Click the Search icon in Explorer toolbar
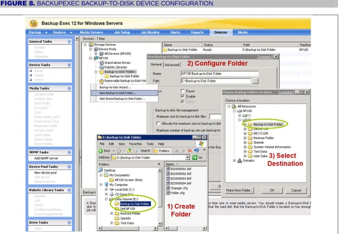This screenshot has height=234, width=339. [x=138, y=150]
